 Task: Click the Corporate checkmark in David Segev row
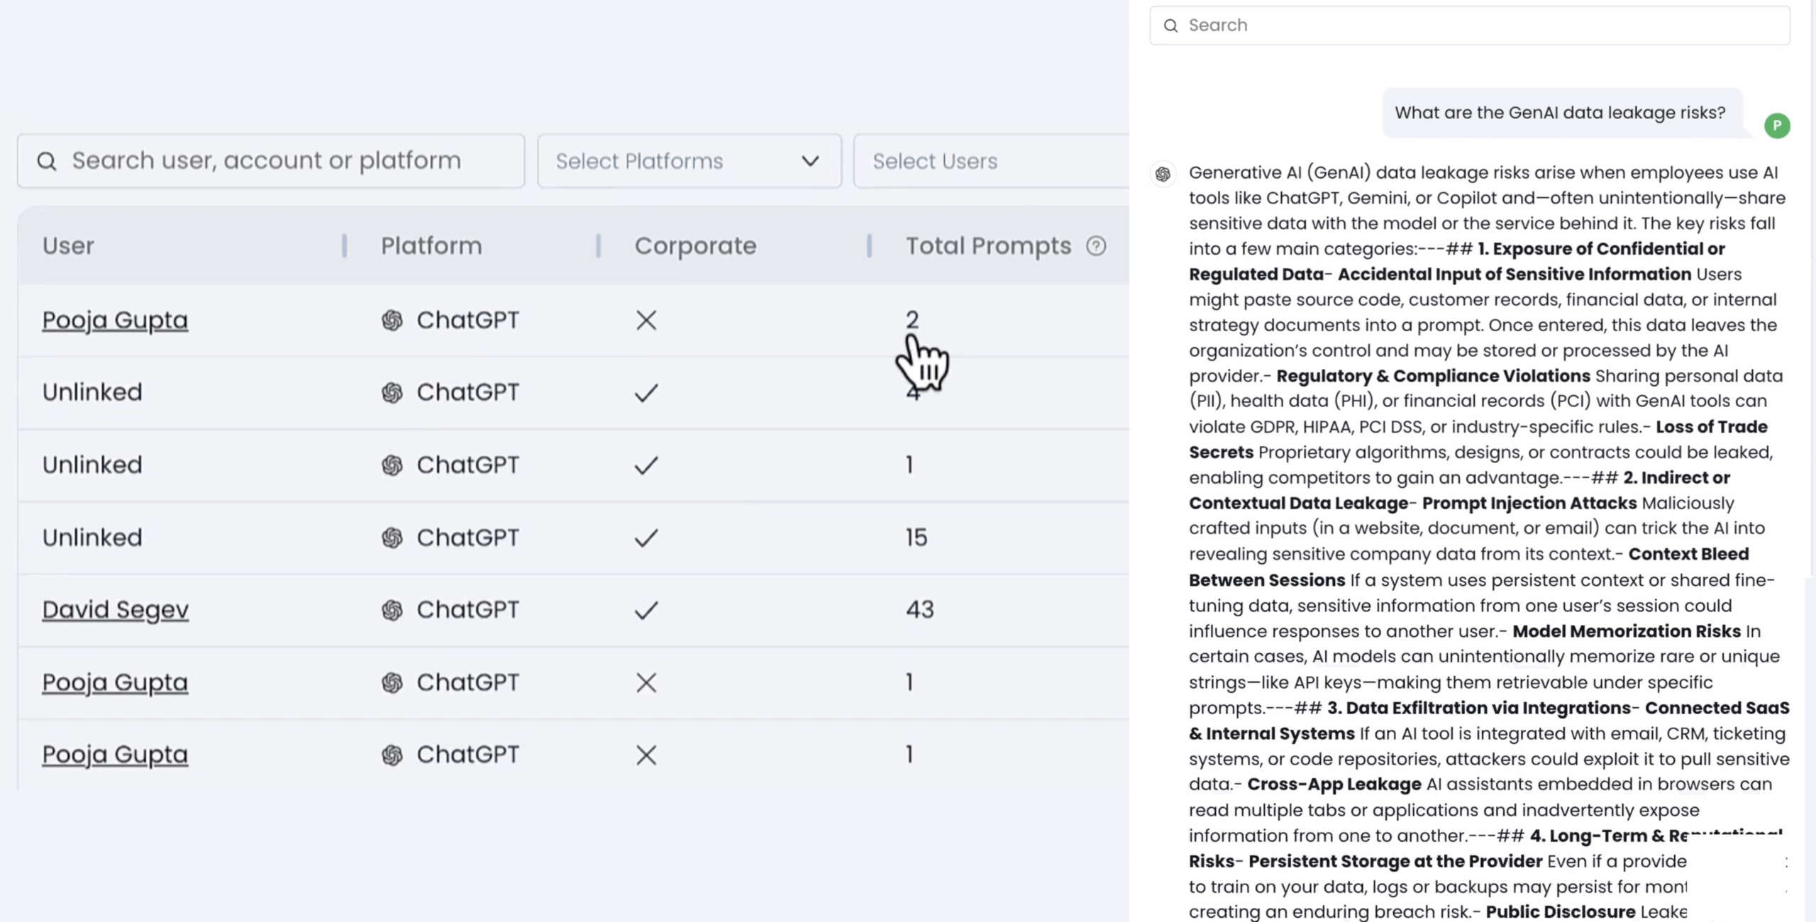[646, 610]
